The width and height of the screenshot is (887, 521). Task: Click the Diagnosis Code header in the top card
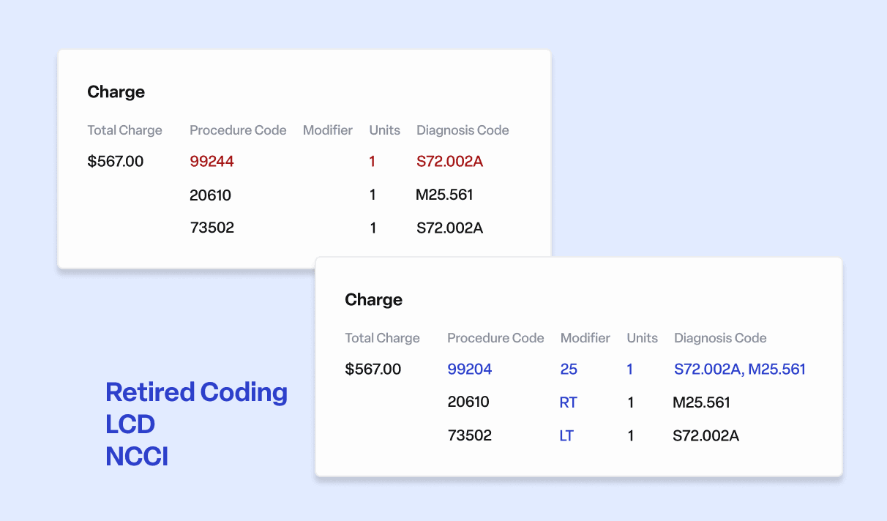pos(463,130)
